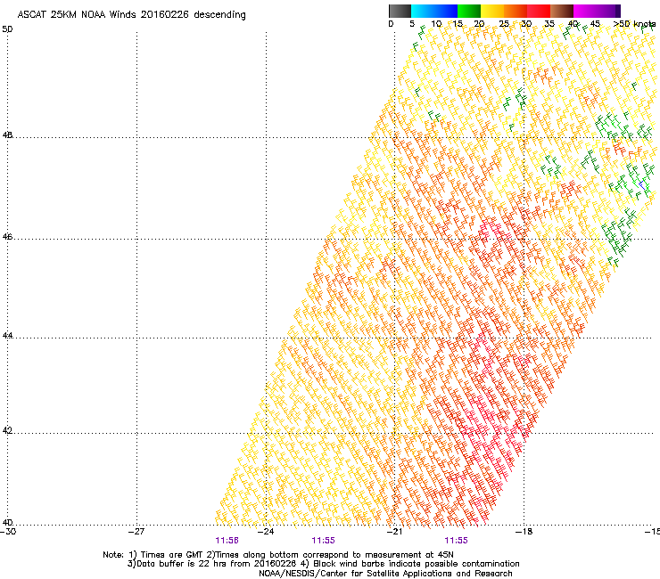Click the red 30-35 knots color segment
The width and height of the screenshot is (660, 579).
click(x=539, y=11)
